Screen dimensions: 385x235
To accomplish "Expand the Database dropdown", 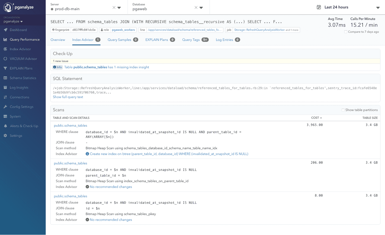I will 201,7.
